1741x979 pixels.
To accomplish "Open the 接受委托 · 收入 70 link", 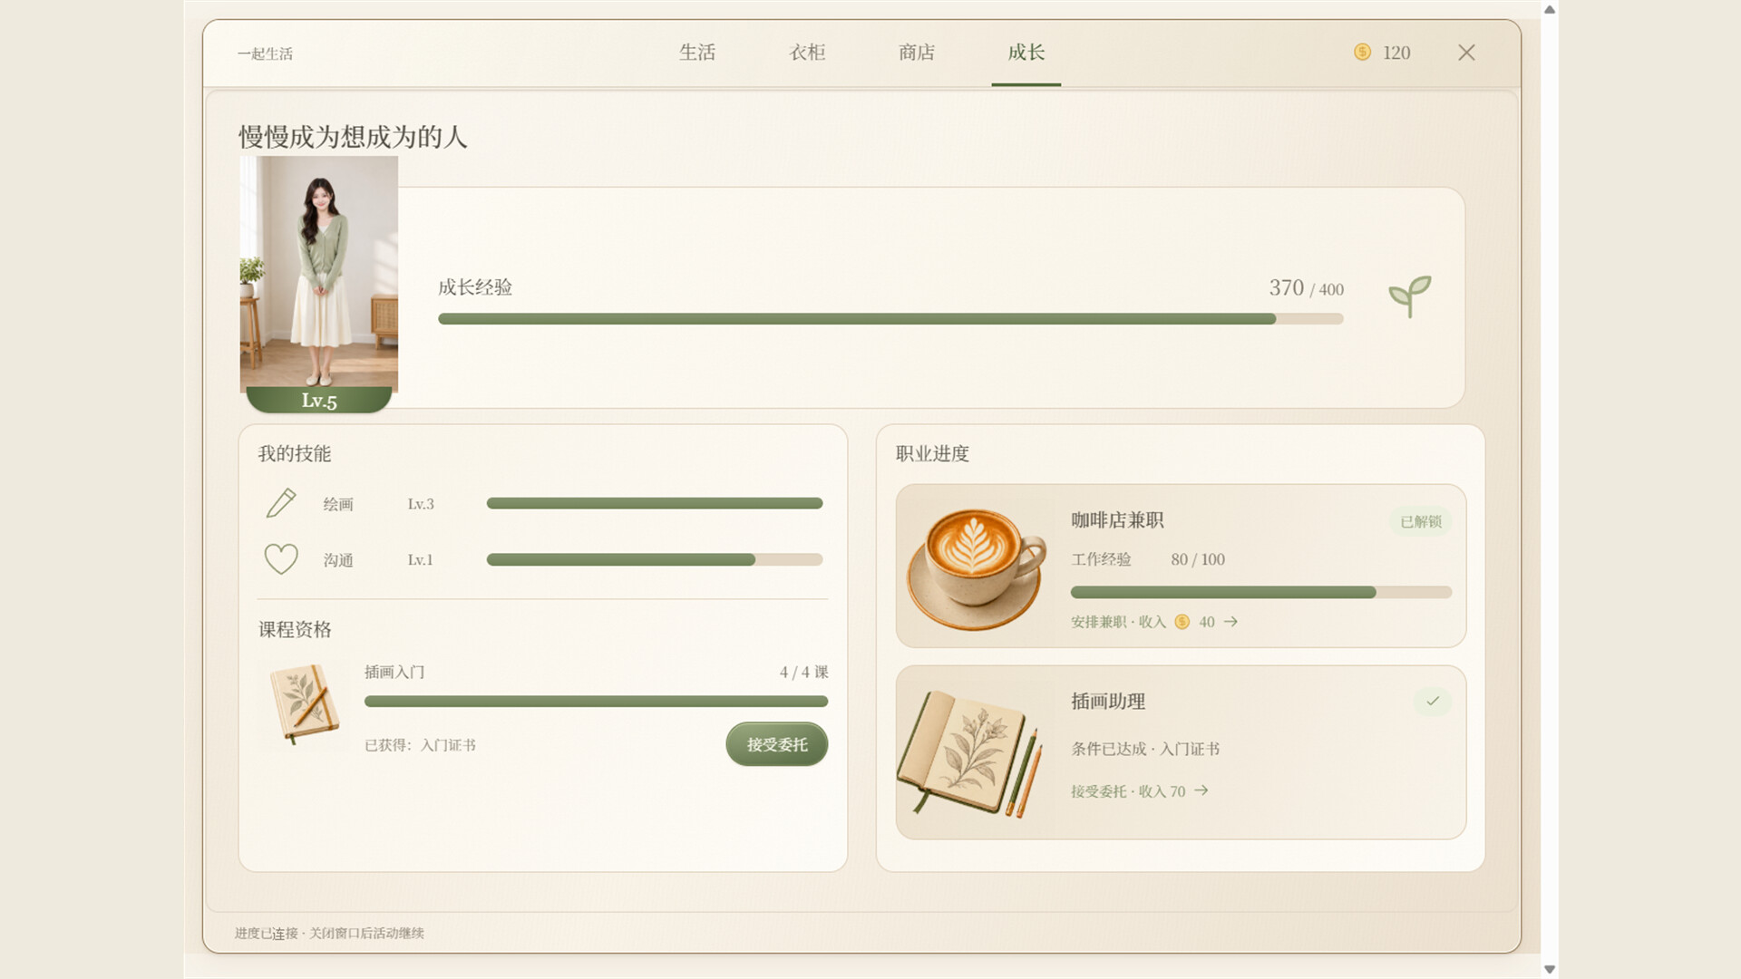I will coord(1140,791).
